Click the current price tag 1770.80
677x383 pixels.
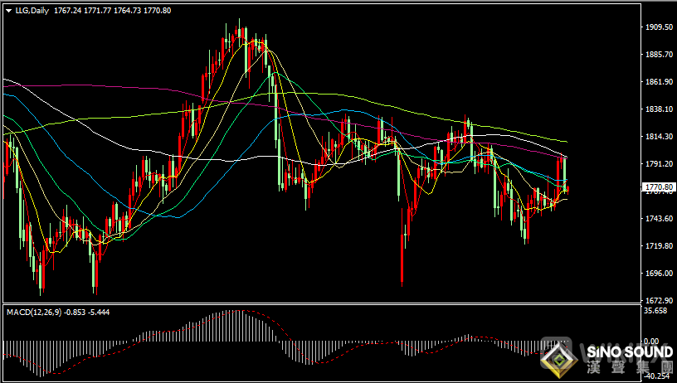pyautogui.click(x=660, y=188)
